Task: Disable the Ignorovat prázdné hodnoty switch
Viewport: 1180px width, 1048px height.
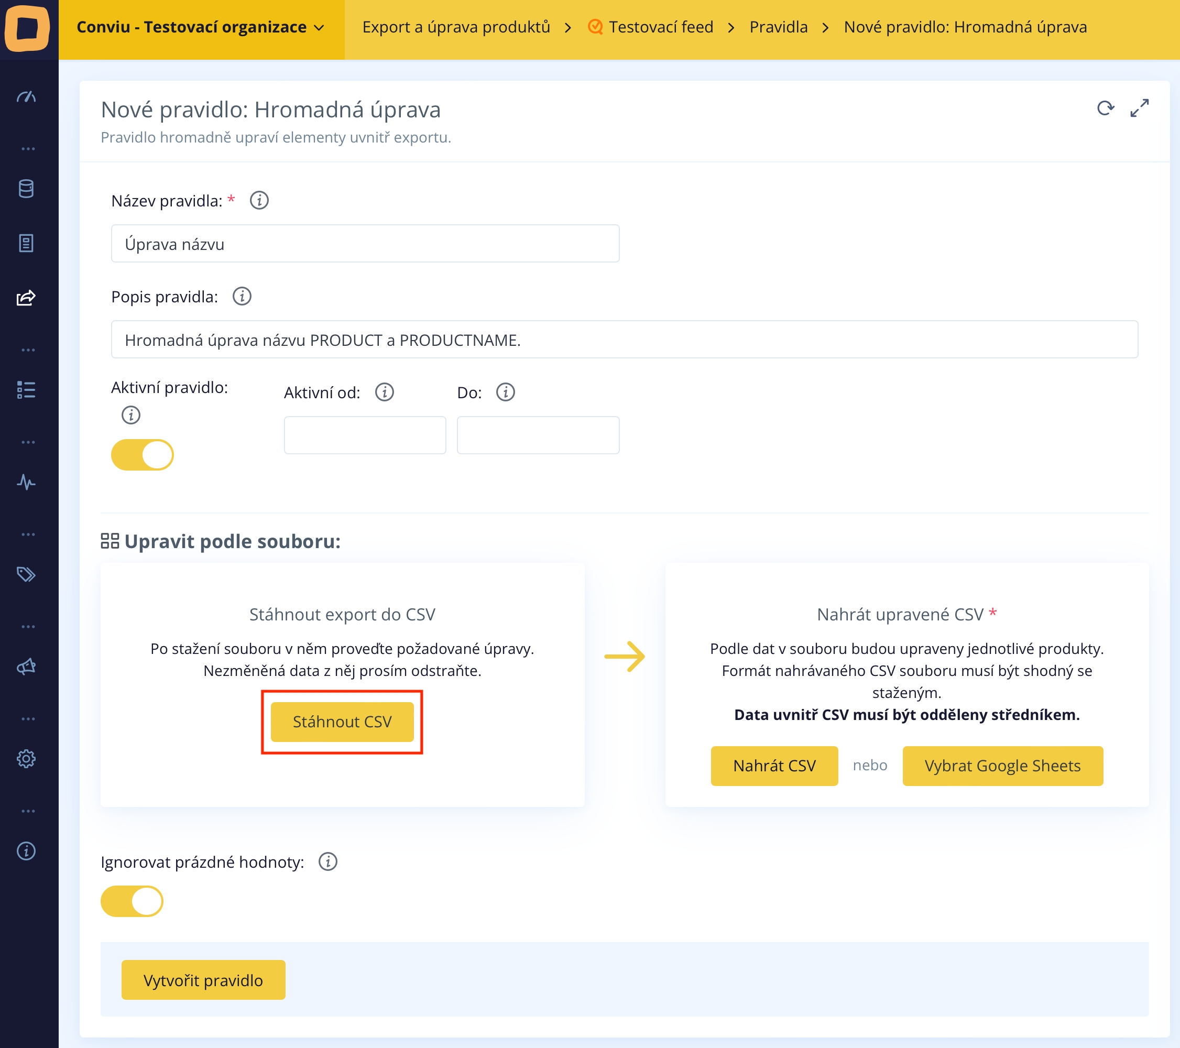Action: pos(132,901)
